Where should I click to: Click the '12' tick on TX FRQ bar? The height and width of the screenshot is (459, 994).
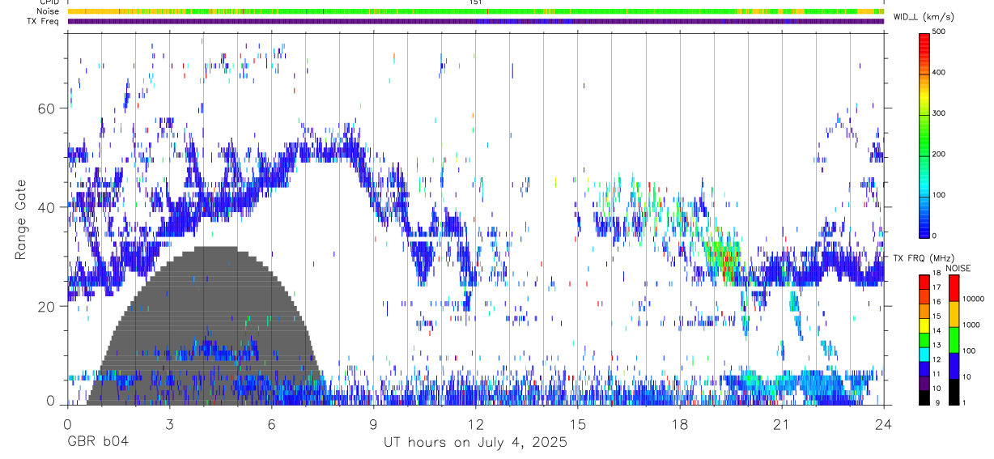pyautogui.click(x=937, y=359)
